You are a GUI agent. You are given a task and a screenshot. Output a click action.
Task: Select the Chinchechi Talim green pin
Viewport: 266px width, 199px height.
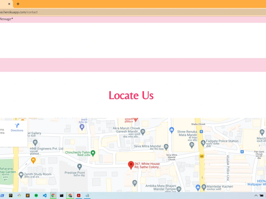tap(93, 153)
